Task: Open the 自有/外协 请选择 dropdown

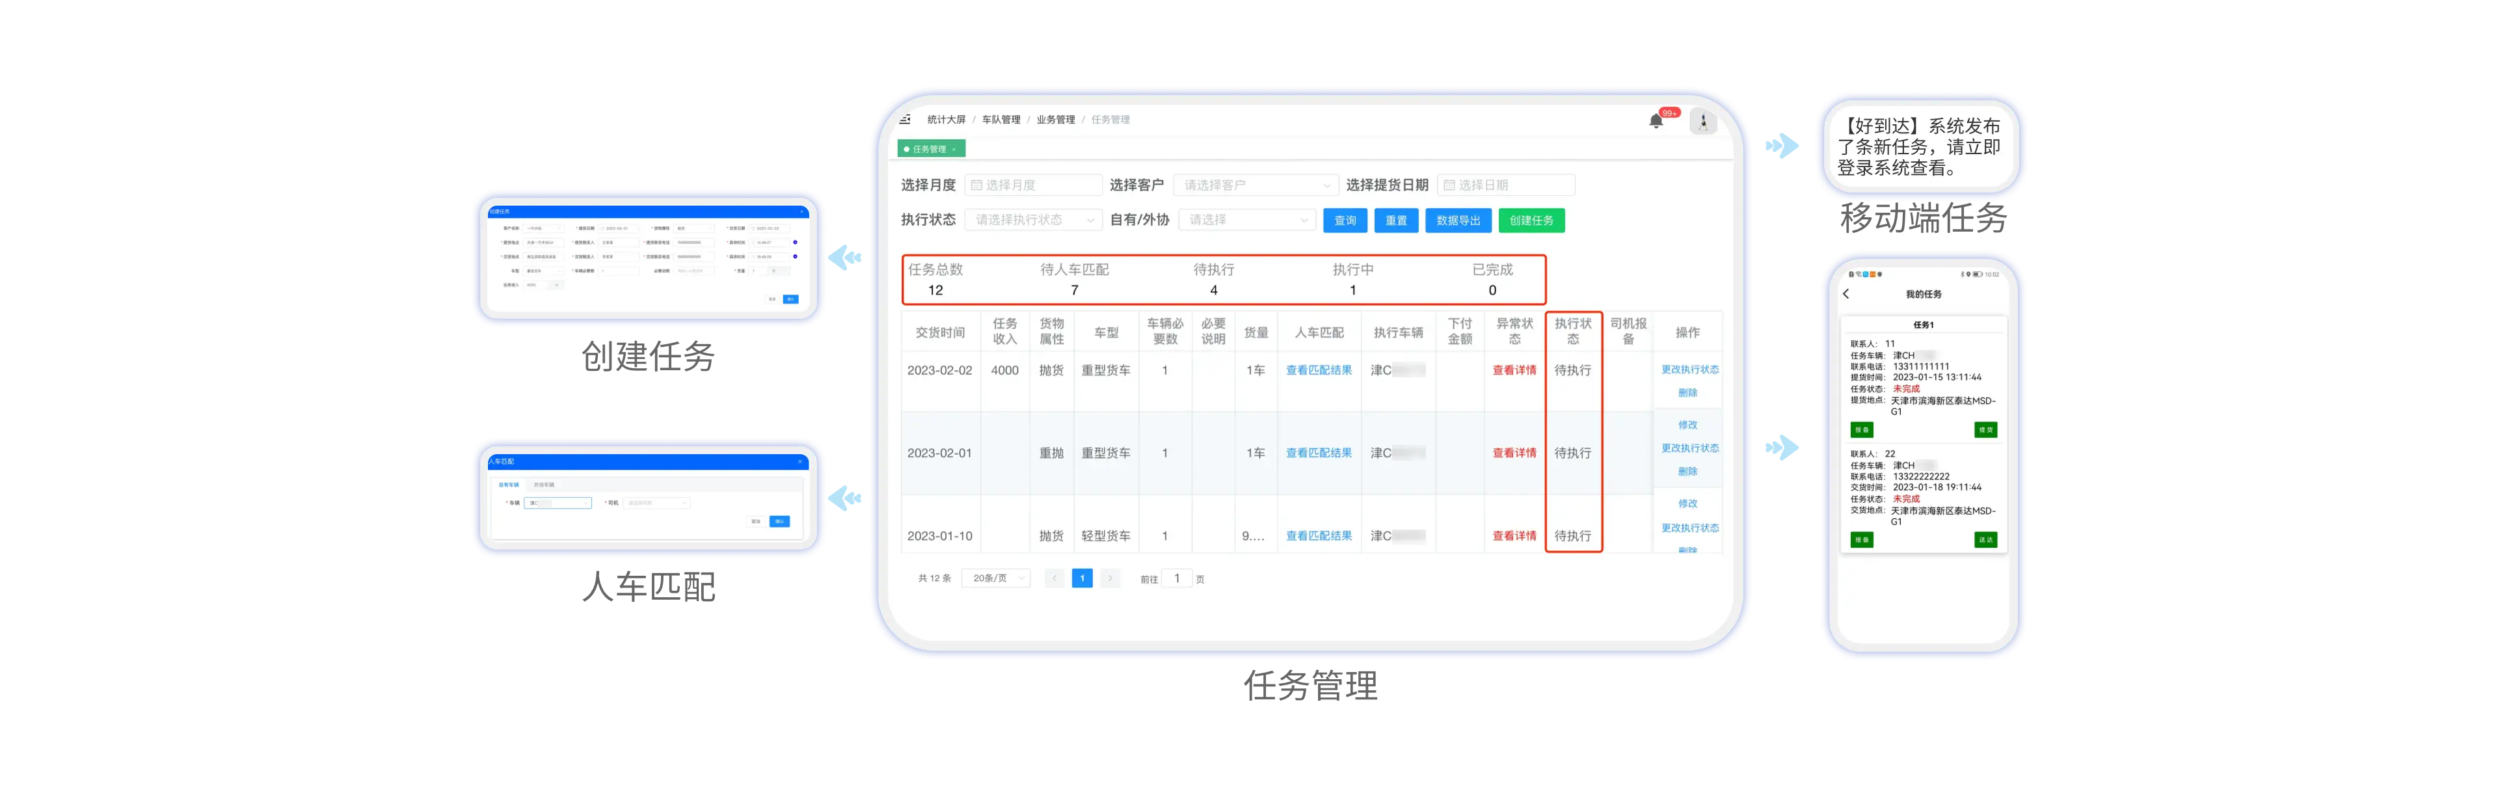Action: [x=1246, y=220]
